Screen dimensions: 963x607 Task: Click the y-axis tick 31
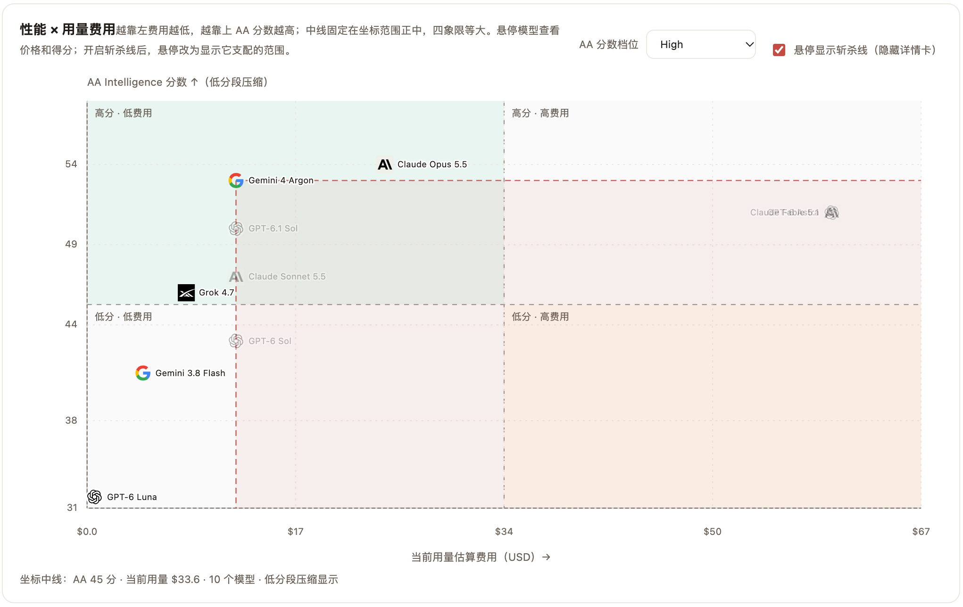click(72, 508)
